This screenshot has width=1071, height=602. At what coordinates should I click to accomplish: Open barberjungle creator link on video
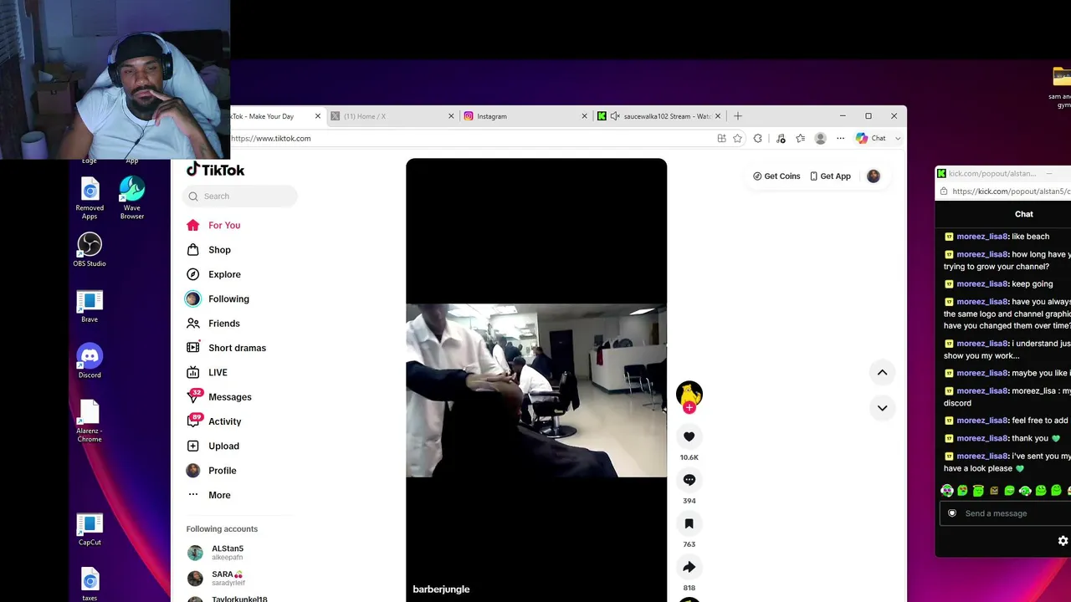pos(441,589)
